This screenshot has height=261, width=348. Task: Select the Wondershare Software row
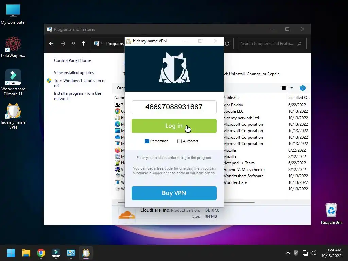pyautogui.click(x=212, y=176)
